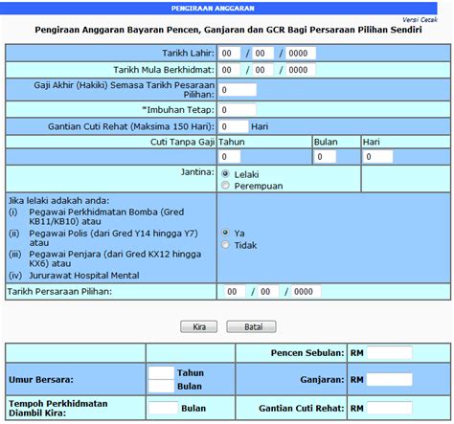Focus the Tarikh Persaraan Pilihan day field
Image resolution: width=454 pixels, height=424 pixels.
[x=235, y=291]
